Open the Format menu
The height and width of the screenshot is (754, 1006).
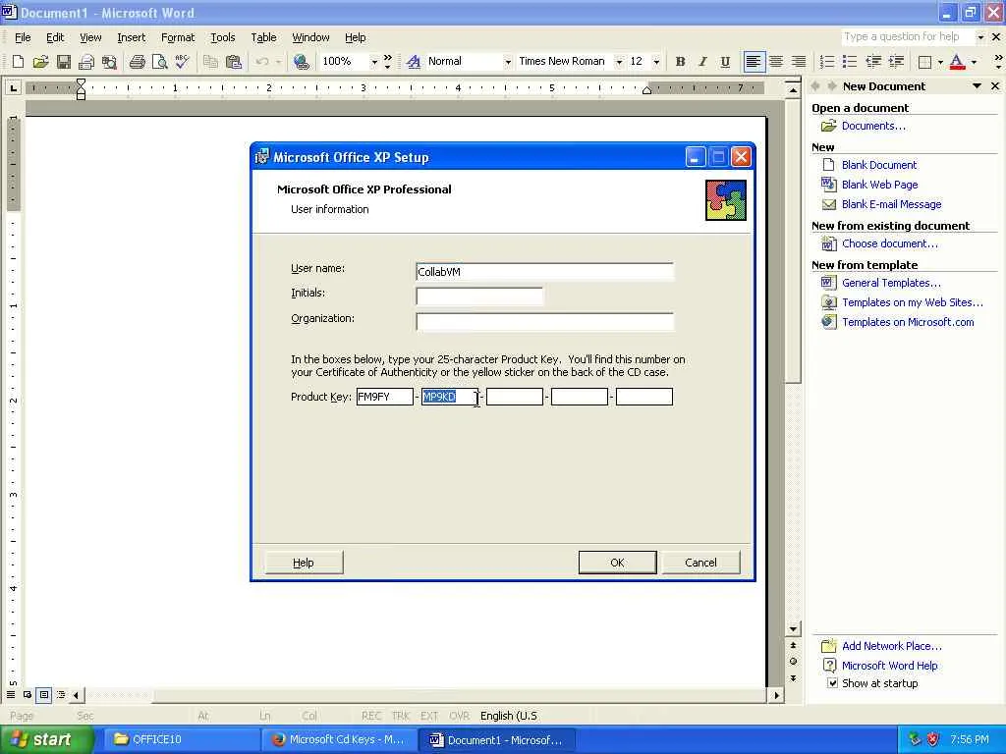[178, 37]
